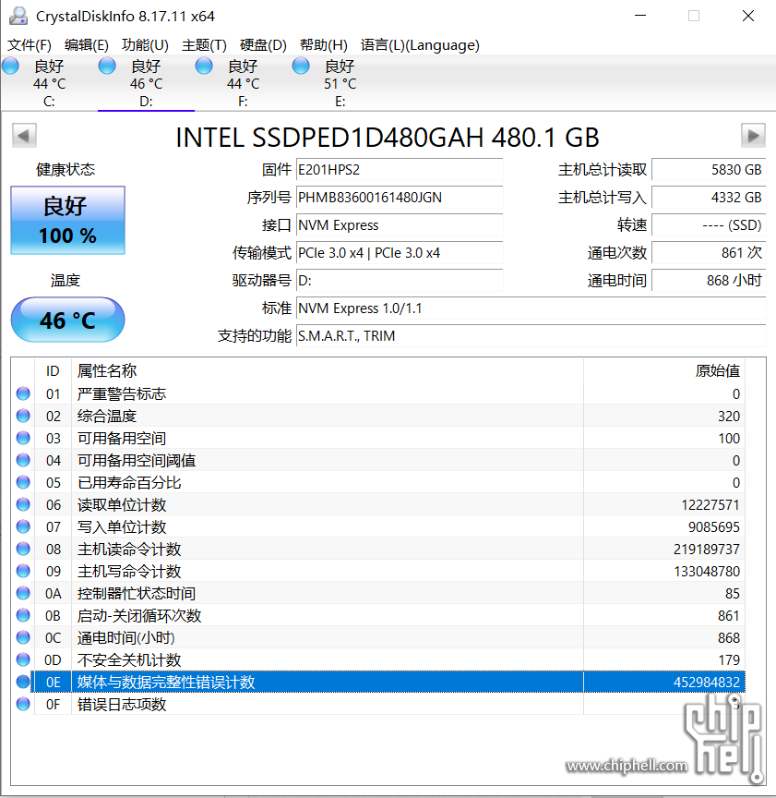Click status orb for attribute 0A 控制器忙状态时间
The height and width of the screenshot is (798, 776).
(23, 593)
